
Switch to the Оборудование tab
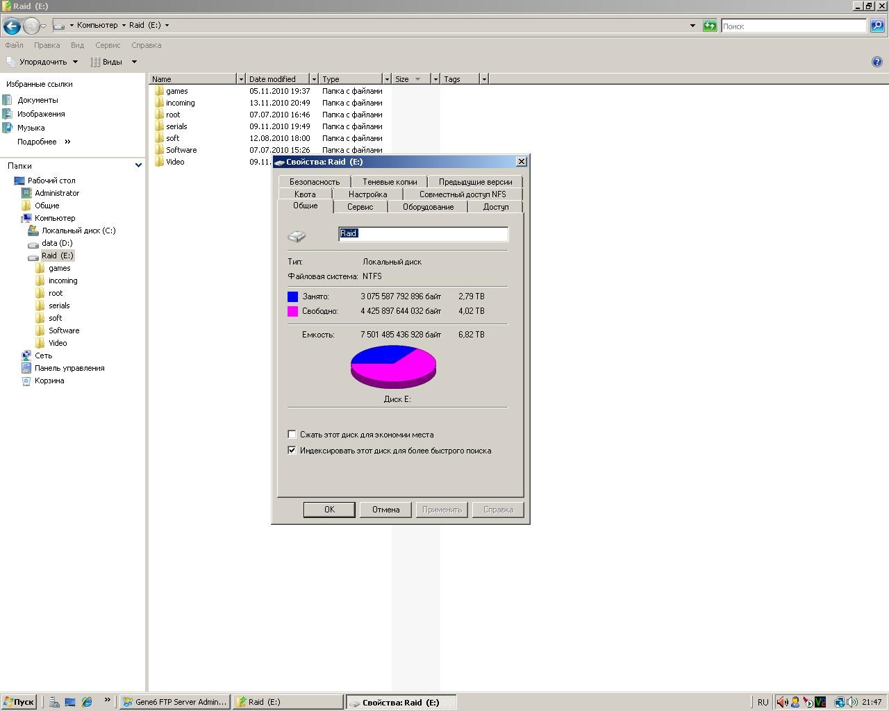[x=428, y=207]
